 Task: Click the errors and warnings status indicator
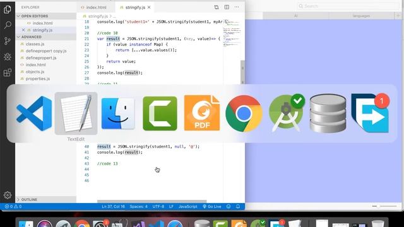(x=13, y=206)
